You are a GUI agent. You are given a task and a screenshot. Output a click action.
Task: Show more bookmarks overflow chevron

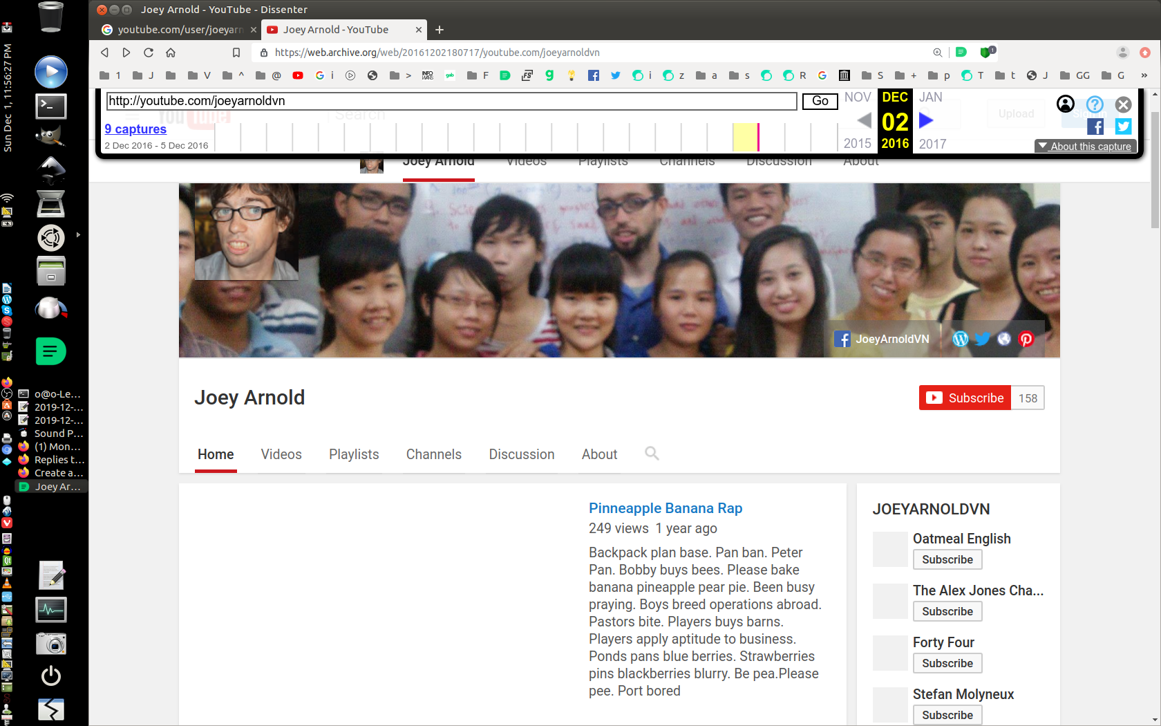tap(1144, 75)
